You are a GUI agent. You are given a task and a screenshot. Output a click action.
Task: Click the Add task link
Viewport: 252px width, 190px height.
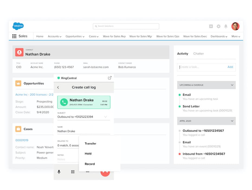point(230,67)
